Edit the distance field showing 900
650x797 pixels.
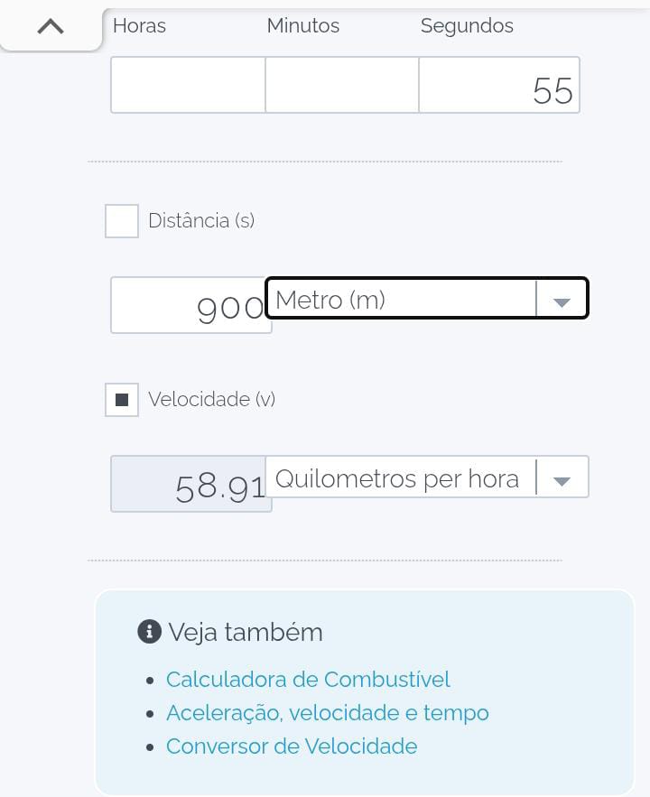[190, 306]
